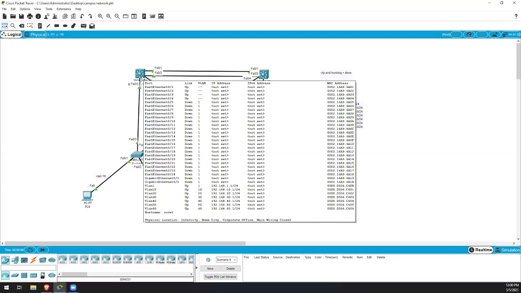Screen dimensions: 521x293
Task: Open the File menu
Action: [x=4, y=9]
